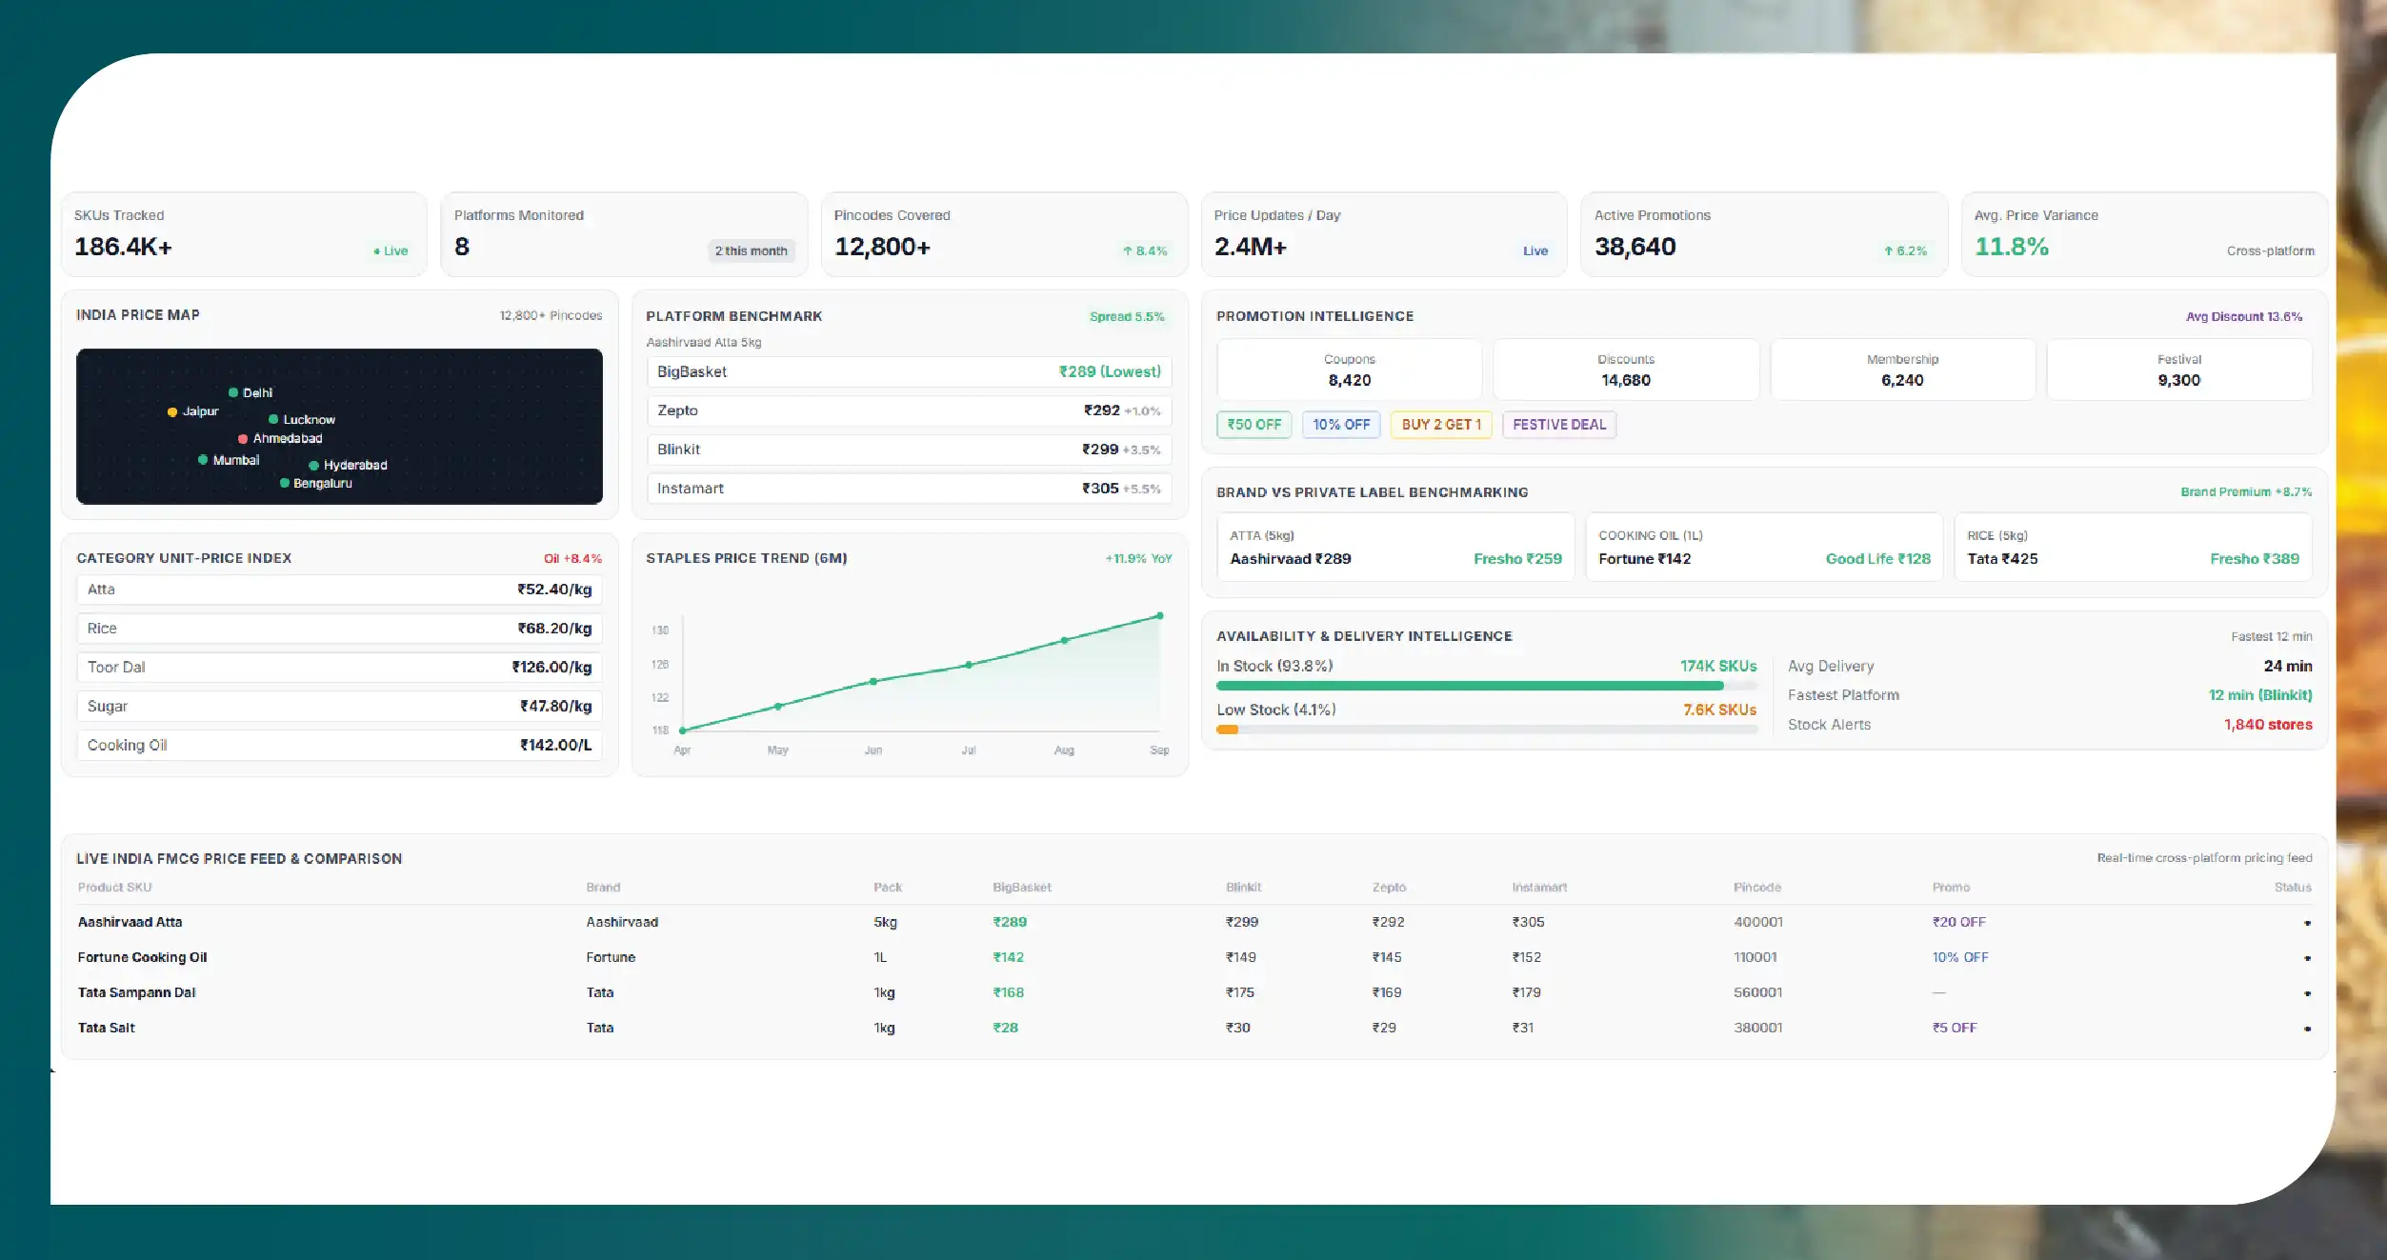The image size is (2387, 1260).
Task: Click the Sep data point on the price trend chart
Action: point(1159,616)
